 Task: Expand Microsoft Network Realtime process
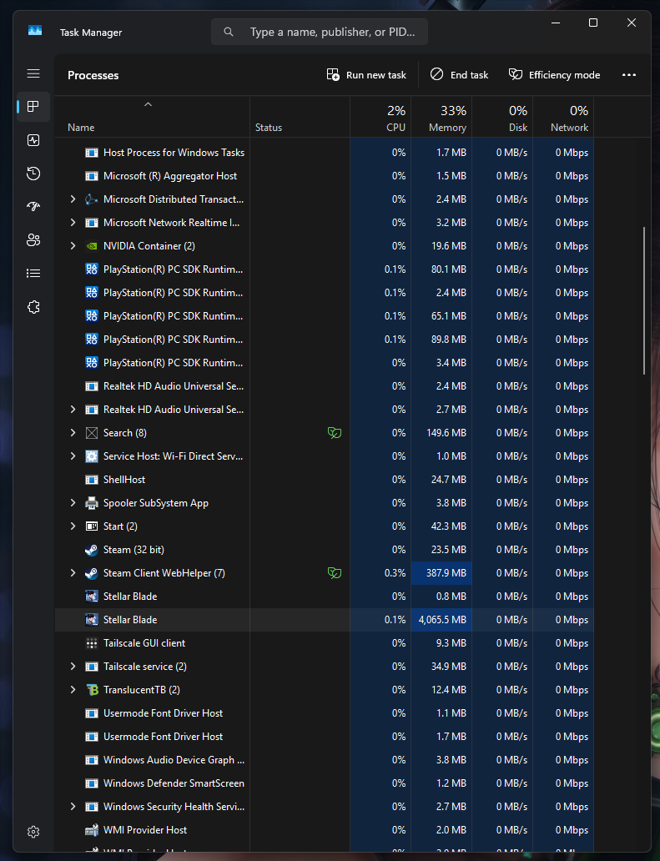[x=73, y=223]
